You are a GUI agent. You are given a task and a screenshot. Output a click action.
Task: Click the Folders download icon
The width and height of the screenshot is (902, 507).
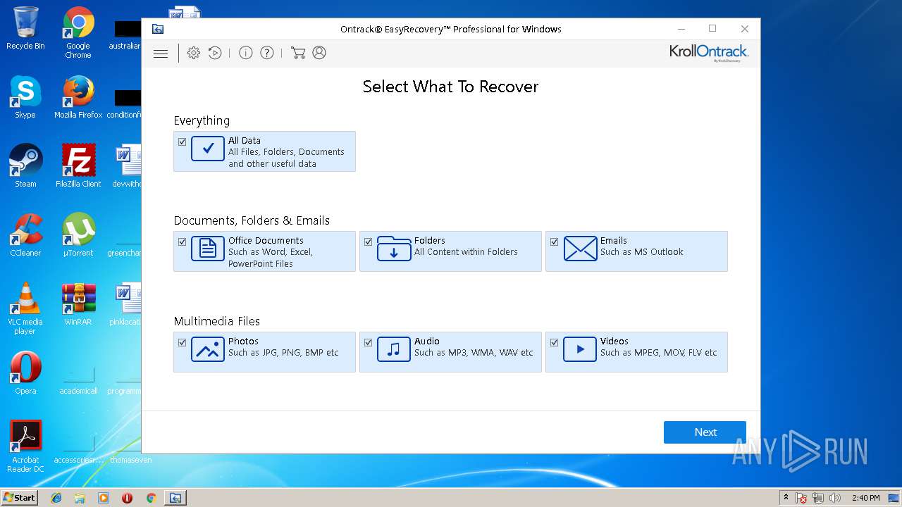pos(394,249)
